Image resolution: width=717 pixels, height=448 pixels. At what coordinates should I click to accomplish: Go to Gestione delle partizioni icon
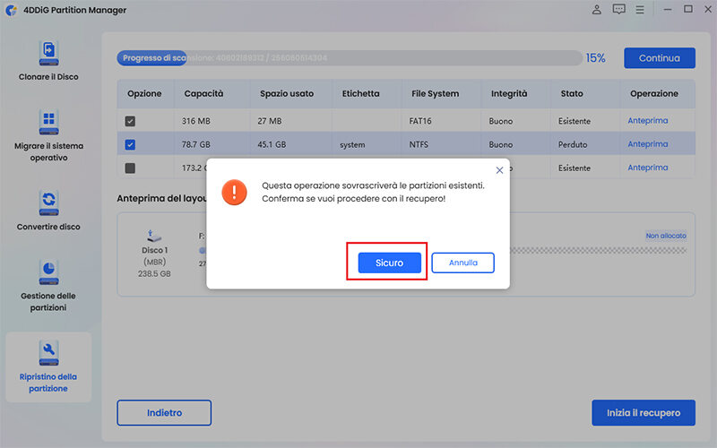click(48, 270)
